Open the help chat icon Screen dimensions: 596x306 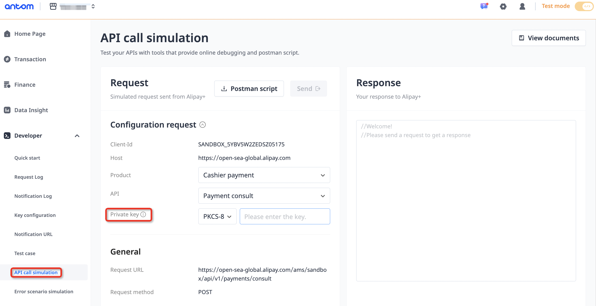pyautogui.click(x=484, y=6)
